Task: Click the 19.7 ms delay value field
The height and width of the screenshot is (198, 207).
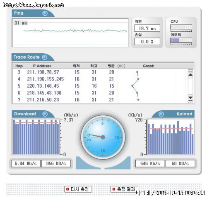Action: [x=147, y=29]
